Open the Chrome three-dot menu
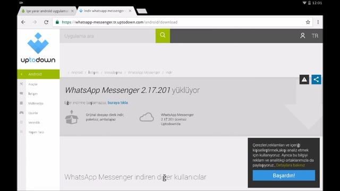This screenshot has width=340, height=191. point(318,22)
